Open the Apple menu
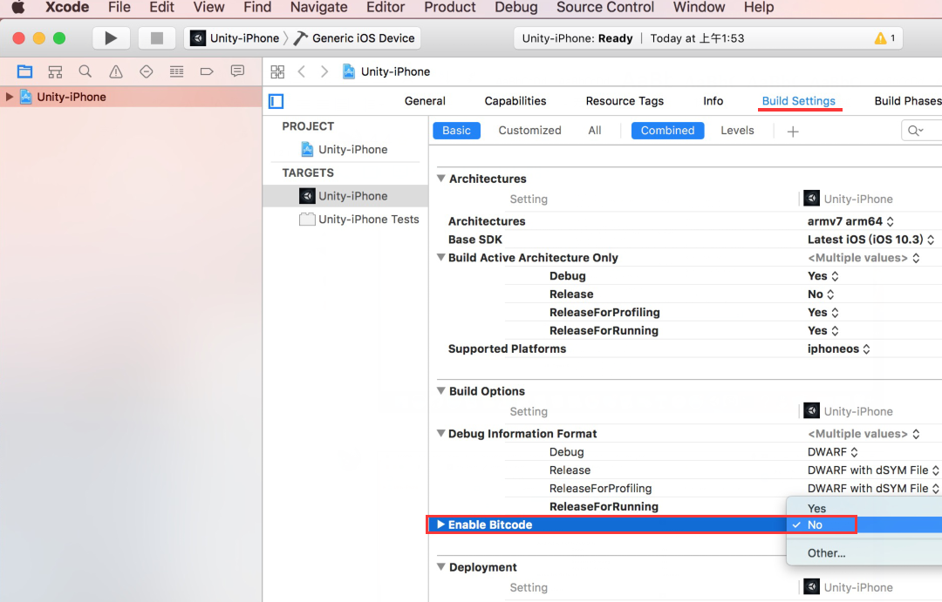Screen dimensions: 942x602 tap(18, 8)
